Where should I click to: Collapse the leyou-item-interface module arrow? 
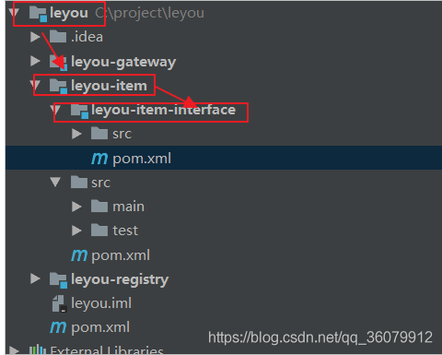point(57,110)
